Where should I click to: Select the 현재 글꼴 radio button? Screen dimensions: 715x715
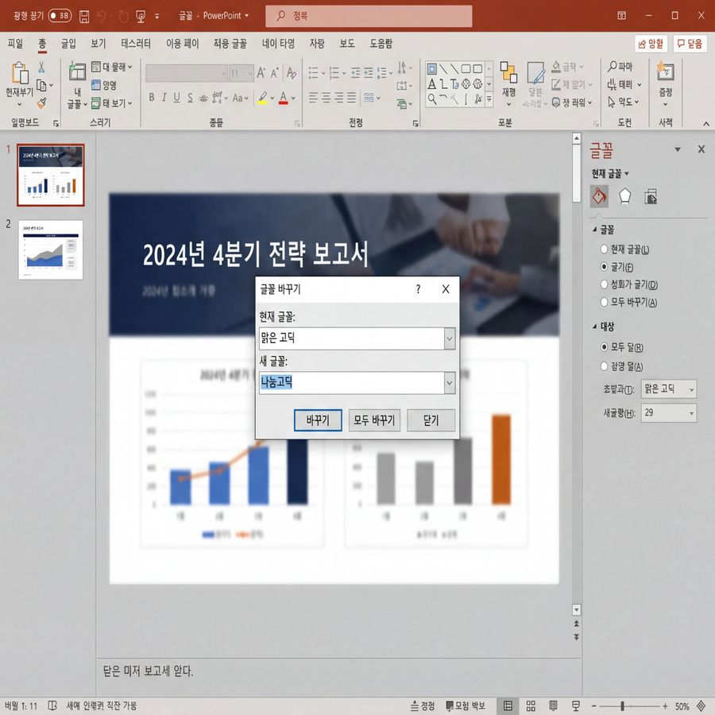coord(605,249)
